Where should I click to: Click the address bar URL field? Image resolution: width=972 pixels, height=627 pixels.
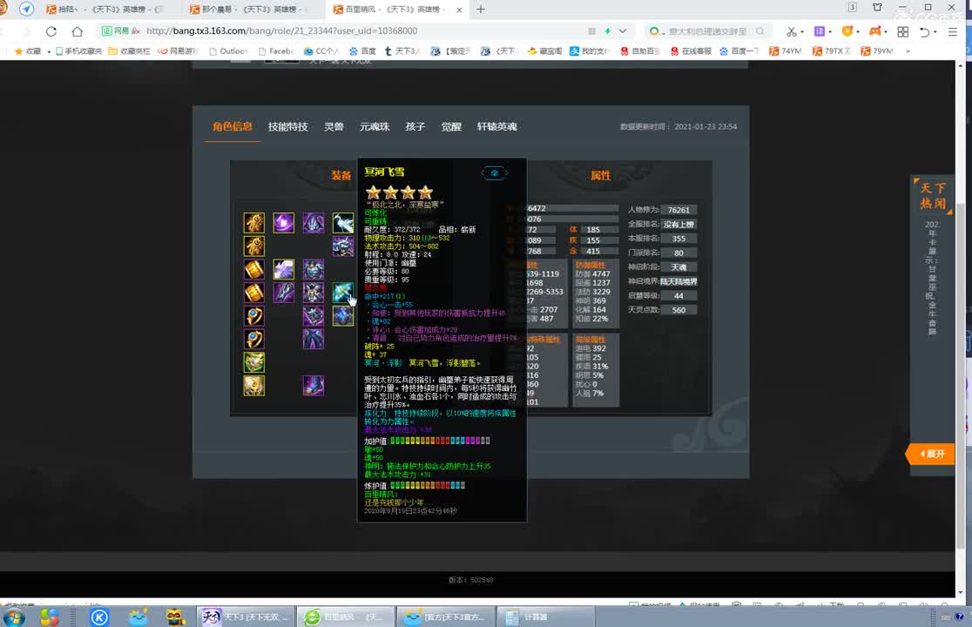[x=366, y=31]
